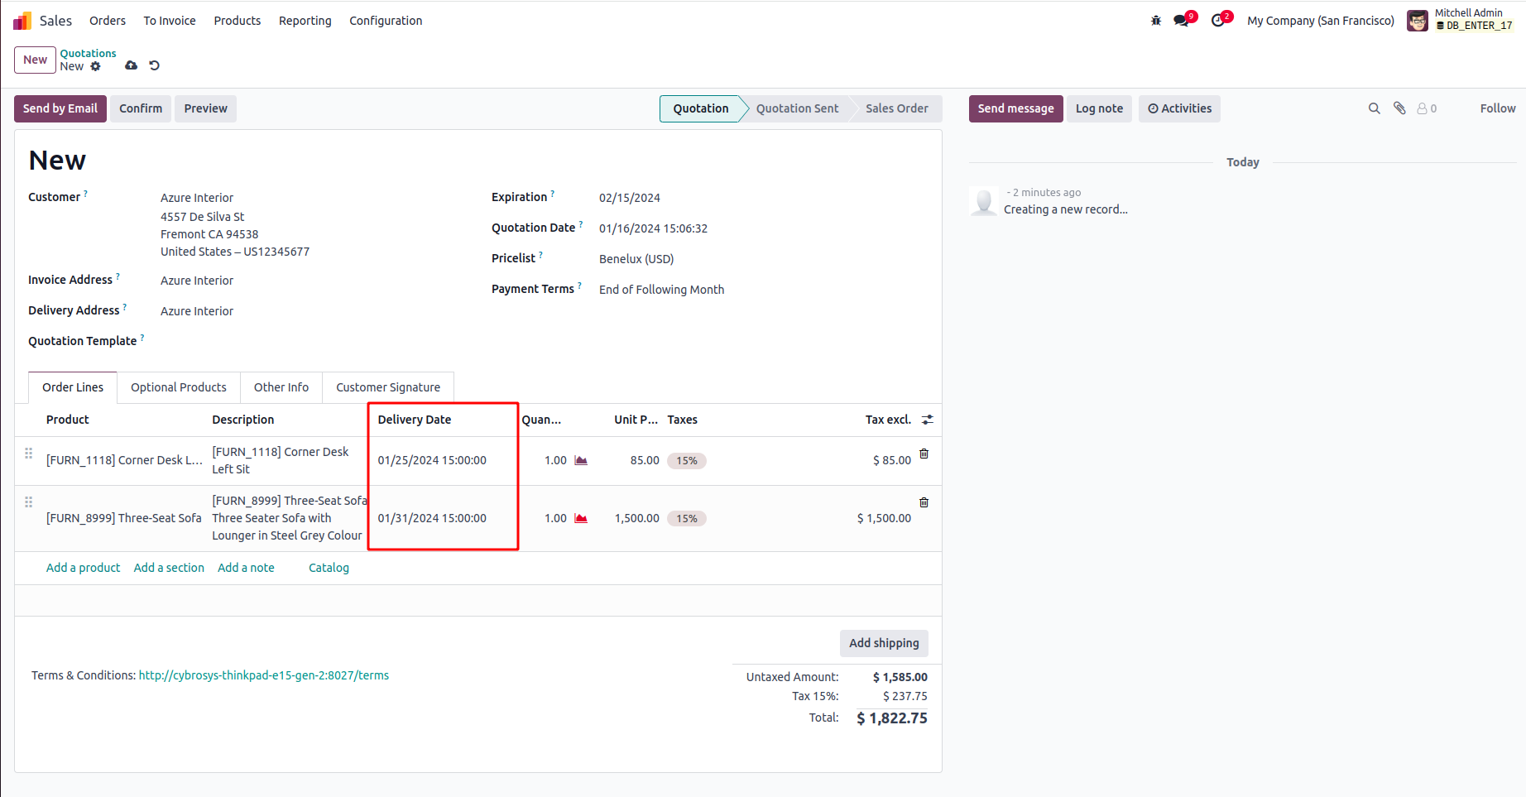Open the gear actions menu

pos(96,66)
